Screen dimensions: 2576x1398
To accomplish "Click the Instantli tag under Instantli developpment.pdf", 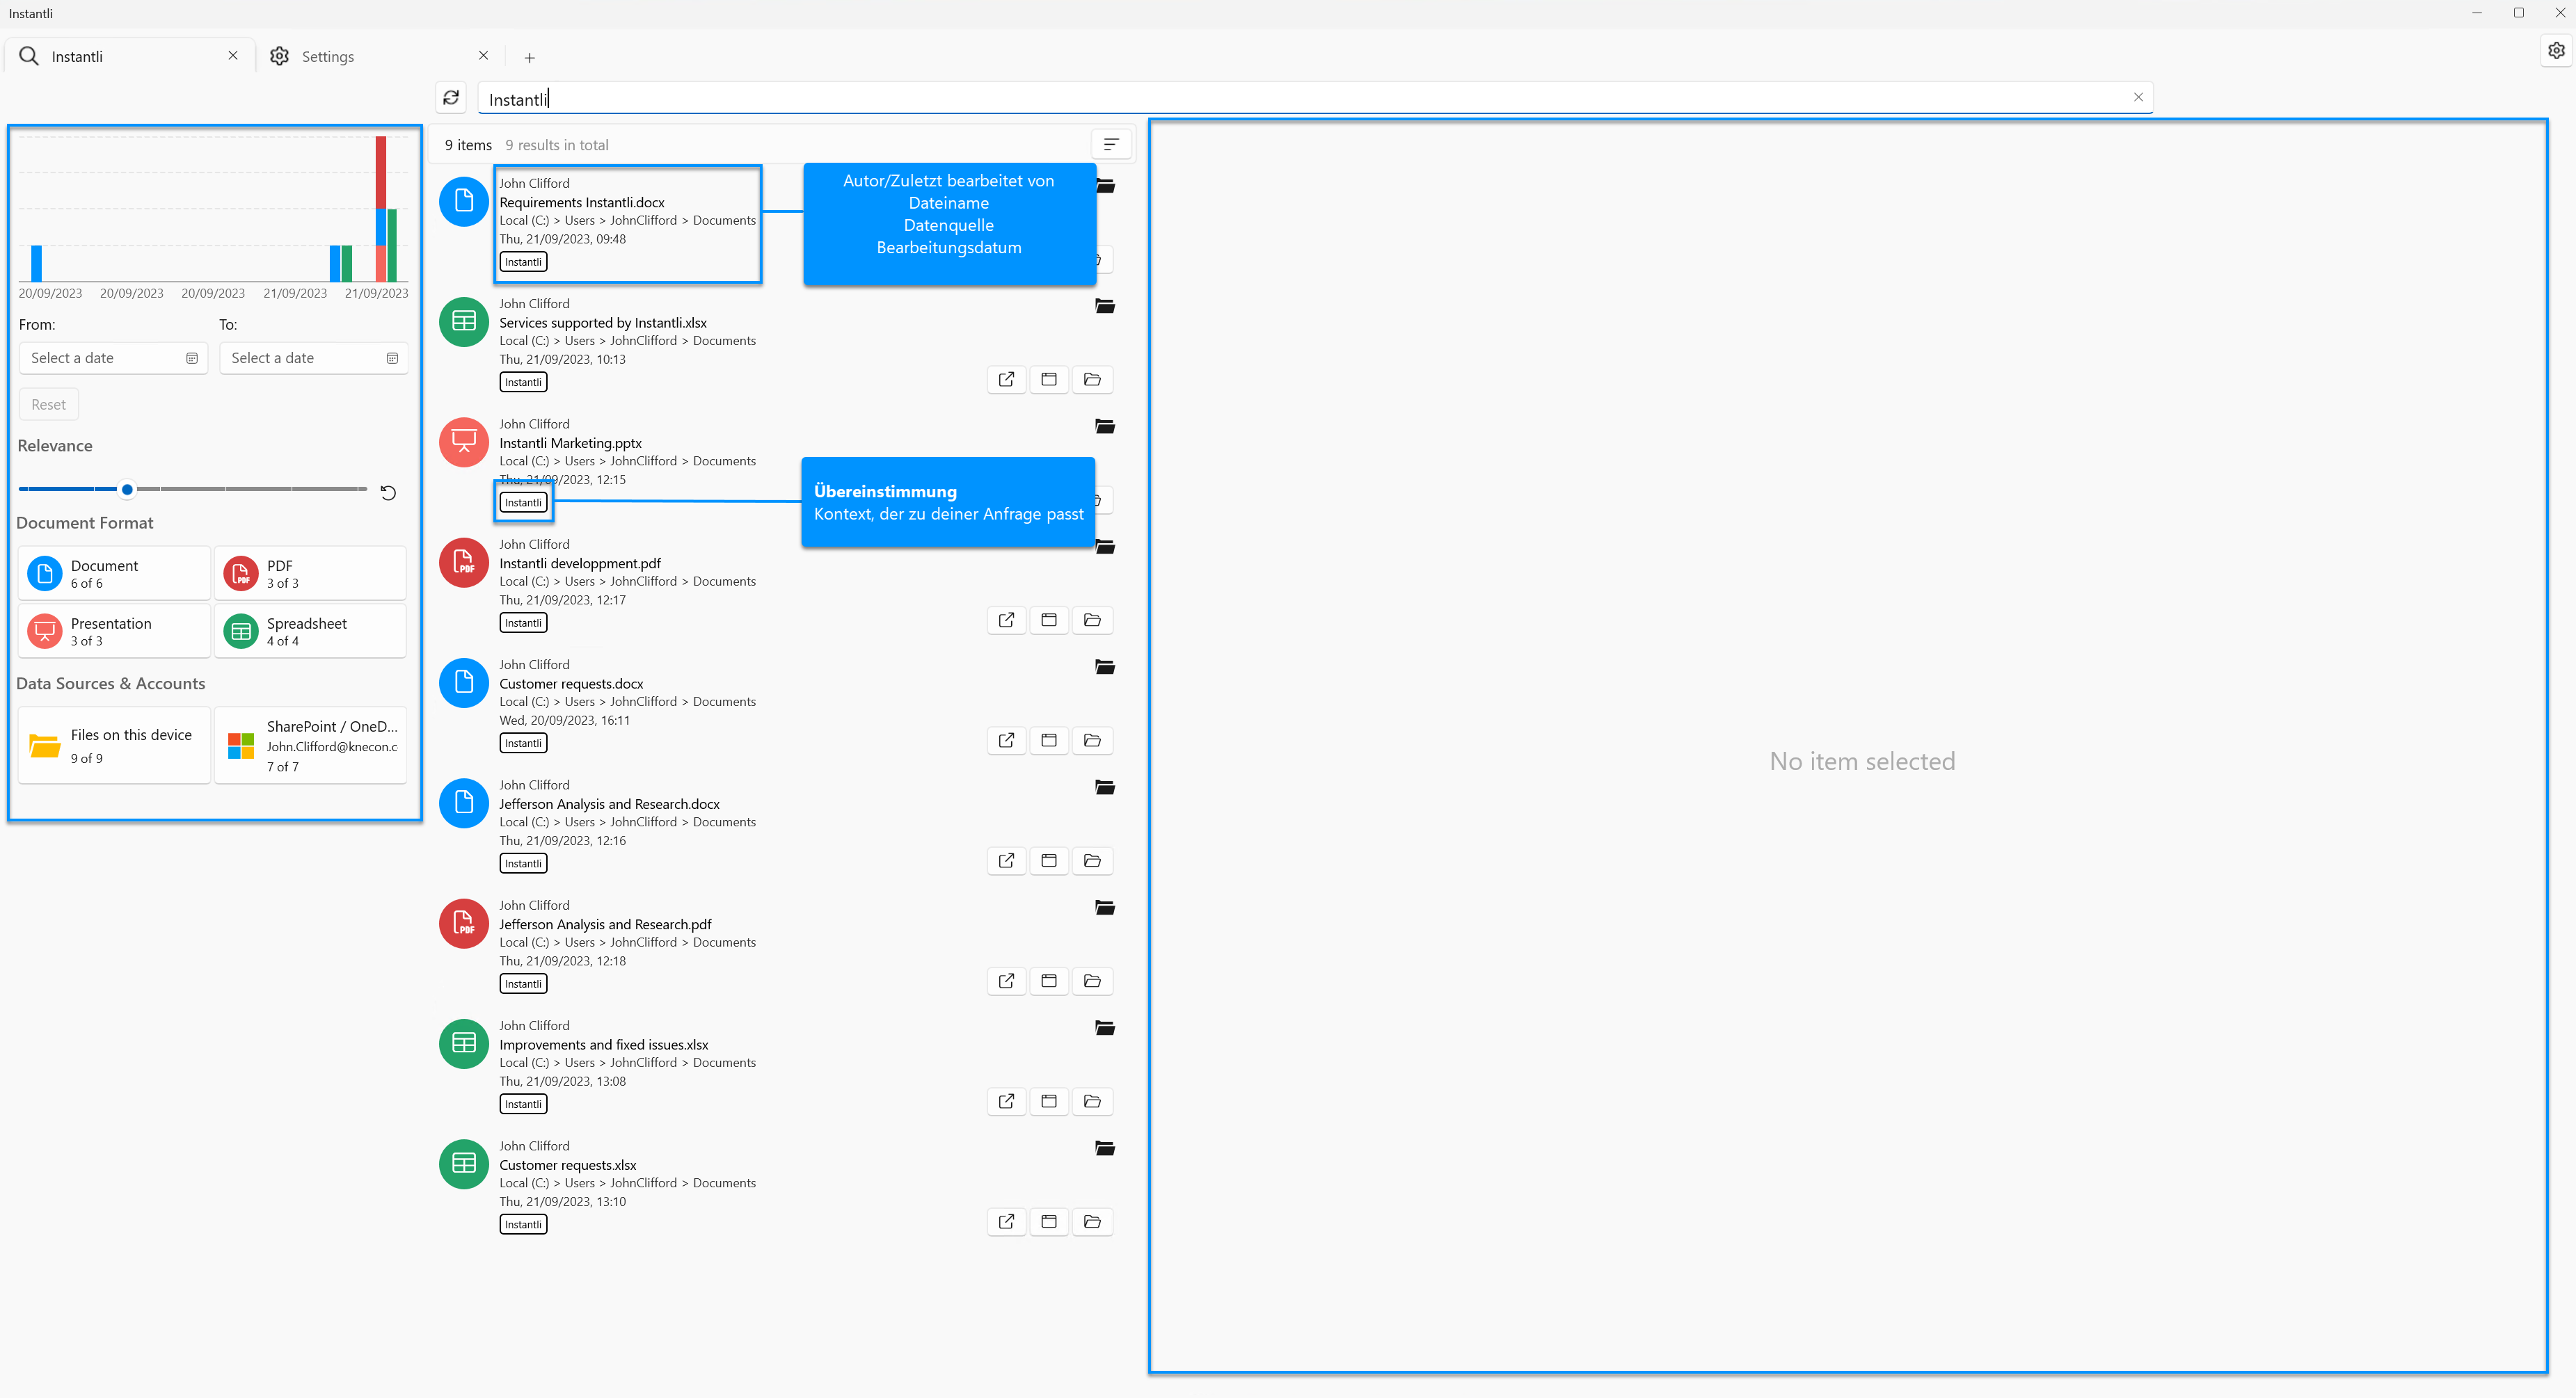I will coord(523,622).
